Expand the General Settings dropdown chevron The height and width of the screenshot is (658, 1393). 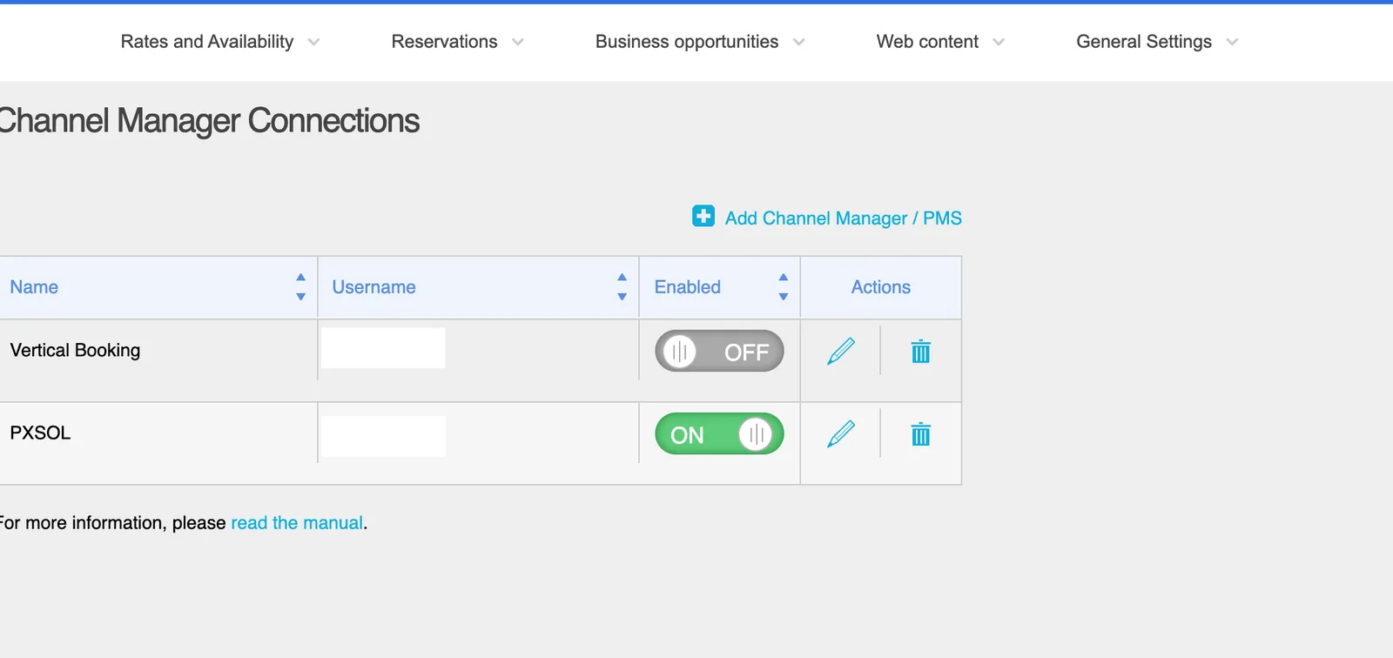point(1232,42)
